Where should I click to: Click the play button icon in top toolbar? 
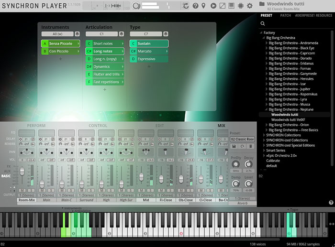coord(213,6)
